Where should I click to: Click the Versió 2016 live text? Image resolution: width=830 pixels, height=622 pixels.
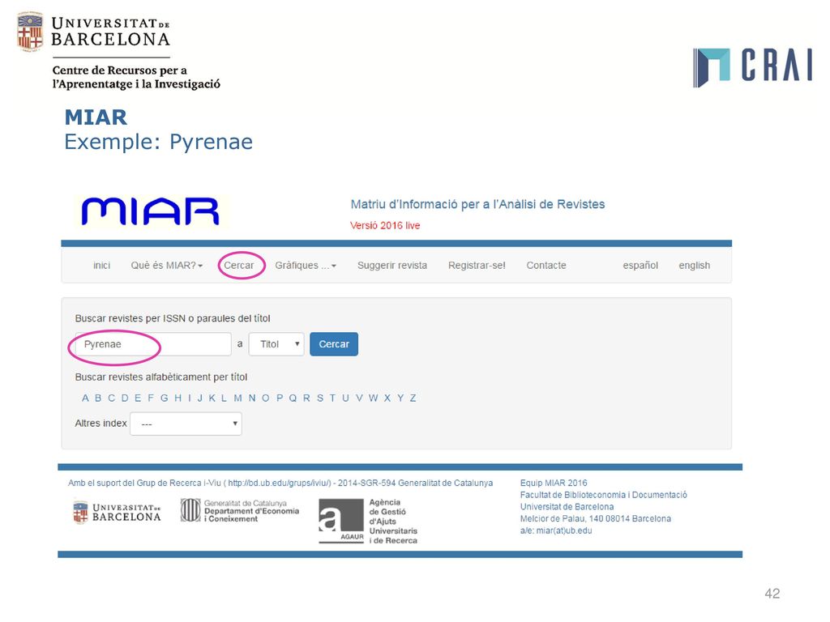click(385, 226)
